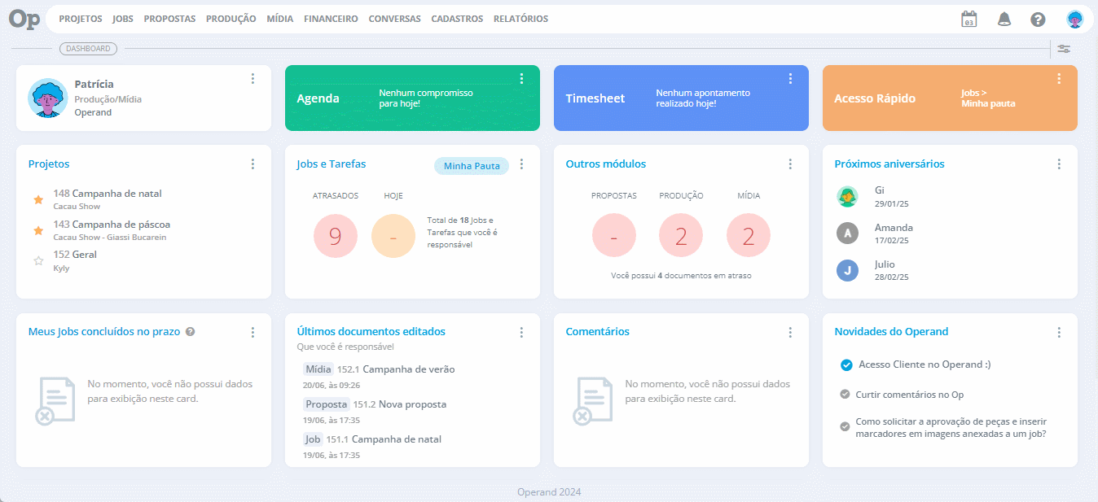Open the calendar icon in the top bar

pyautogui.click(x=968, y=20)
